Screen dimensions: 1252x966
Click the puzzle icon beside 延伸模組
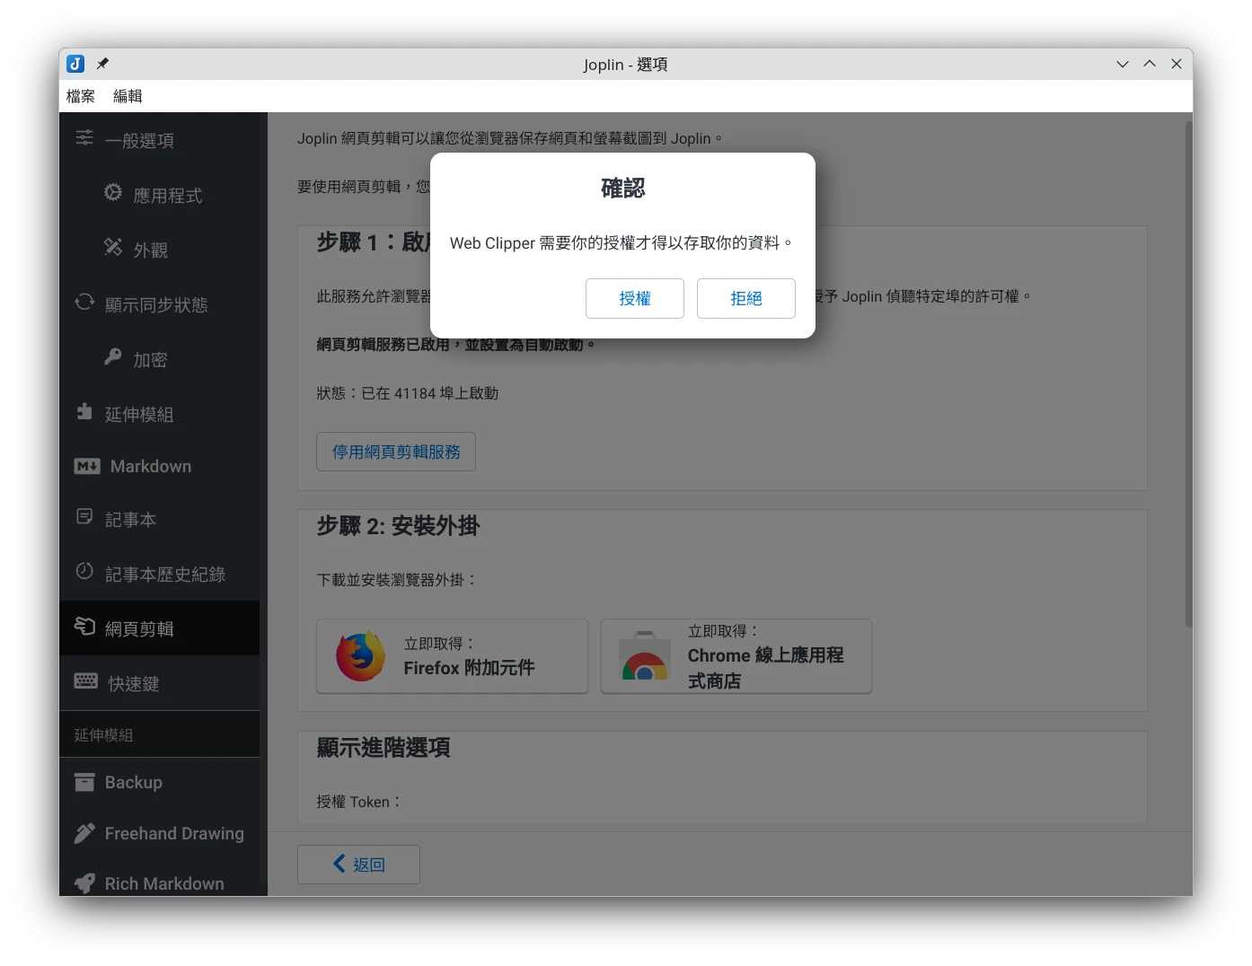[84, 411]
